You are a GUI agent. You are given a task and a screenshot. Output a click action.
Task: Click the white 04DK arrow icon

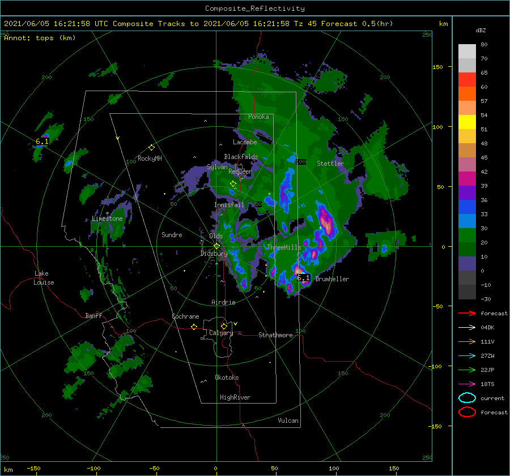tap(467, 327)
